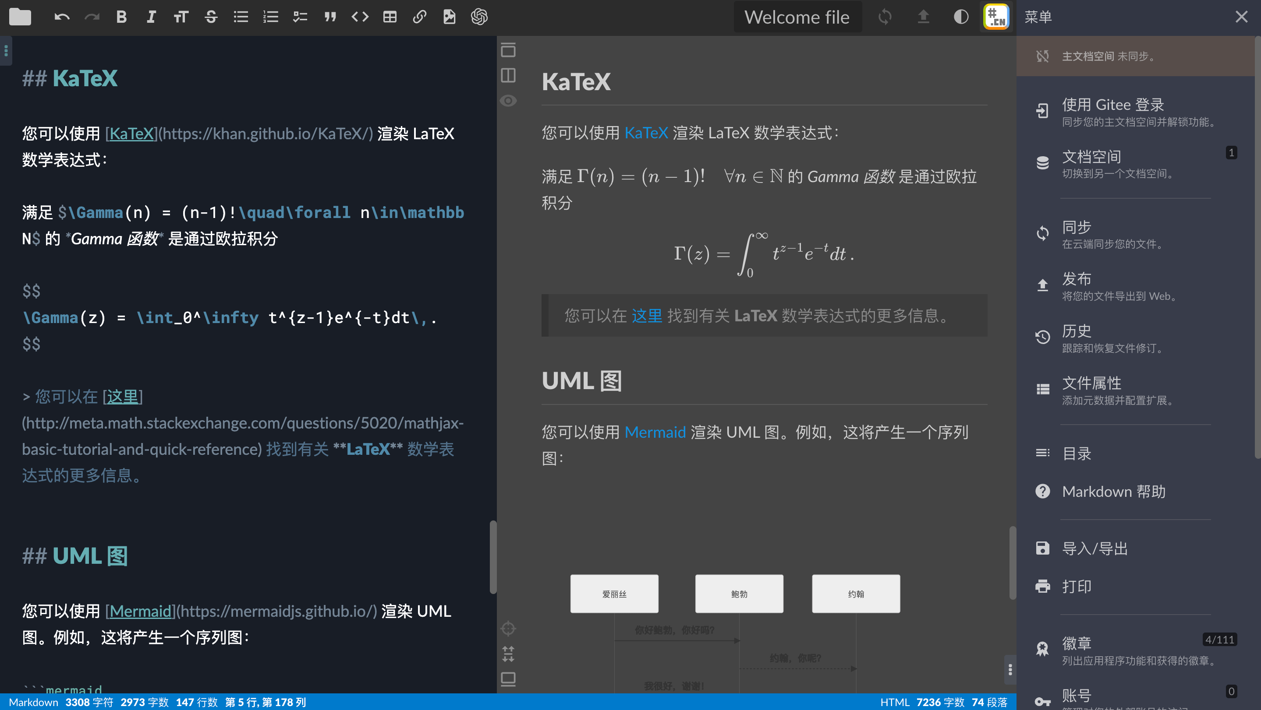Open 导入/导出 menu entry
The height and width of the screenshot is (710, 1261).
point(1136,548)
